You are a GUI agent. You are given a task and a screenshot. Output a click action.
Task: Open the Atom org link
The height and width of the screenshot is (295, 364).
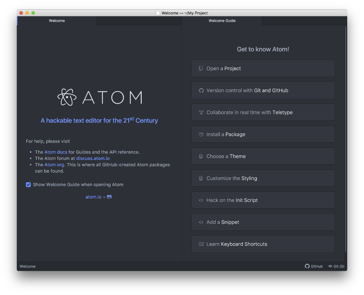(x=54, y=165)
